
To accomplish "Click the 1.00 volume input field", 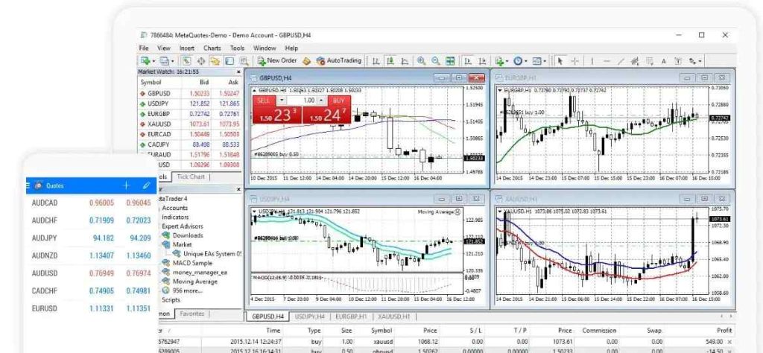I will [302, 100].
